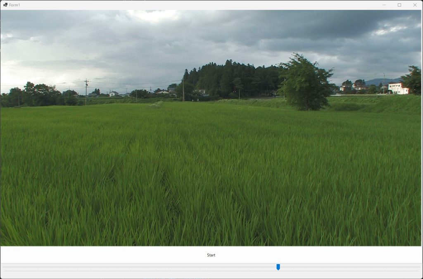Click the Start button
The height and width of the screenshot is (279, 423).
(211, 255)
